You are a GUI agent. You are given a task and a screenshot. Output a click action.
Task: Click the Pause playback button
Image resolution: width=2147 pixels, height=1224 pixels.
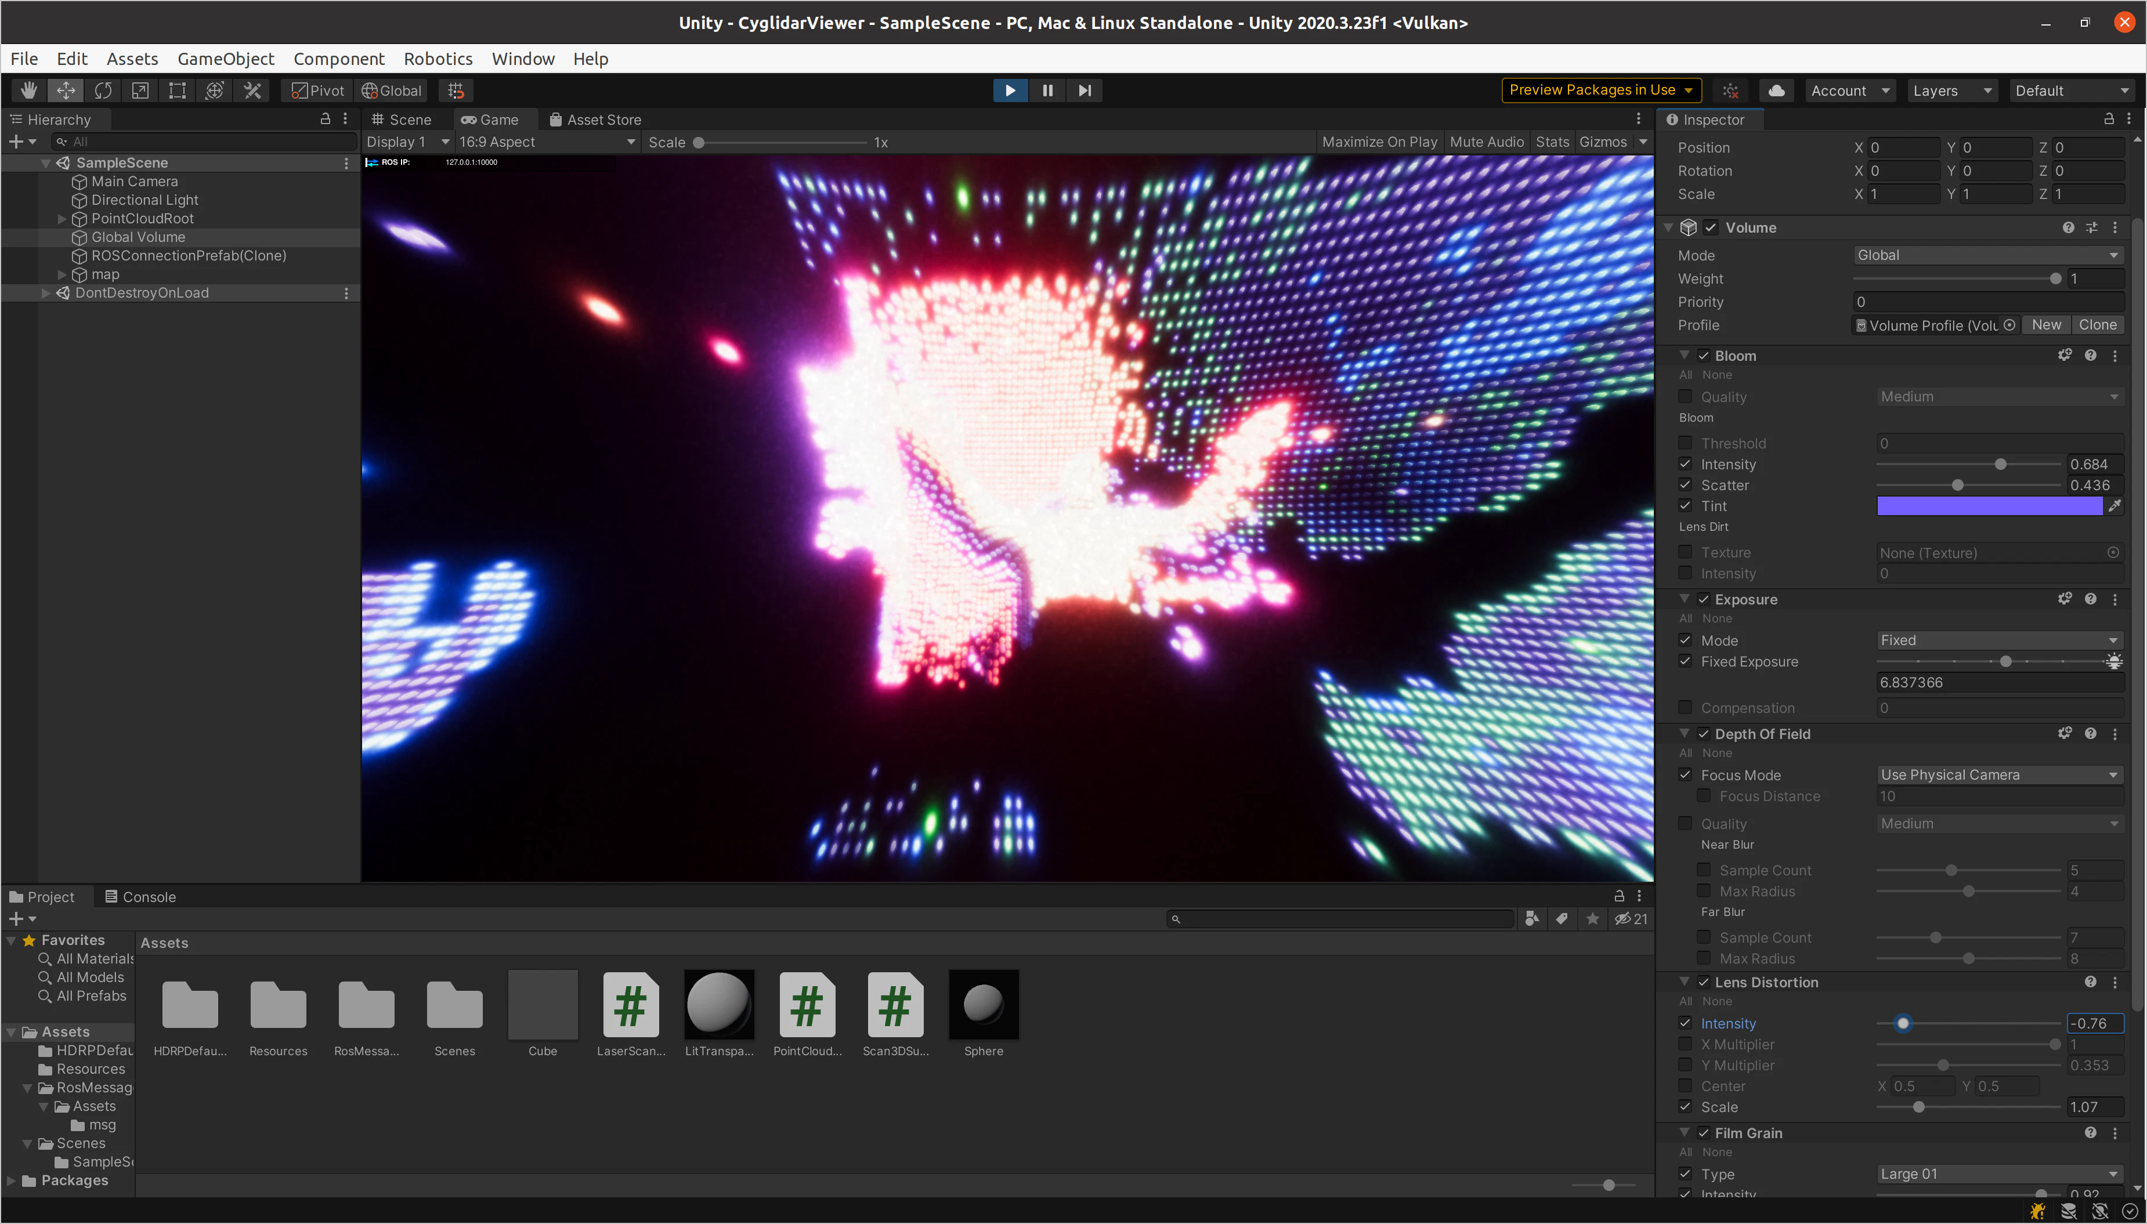point(1047,91)
